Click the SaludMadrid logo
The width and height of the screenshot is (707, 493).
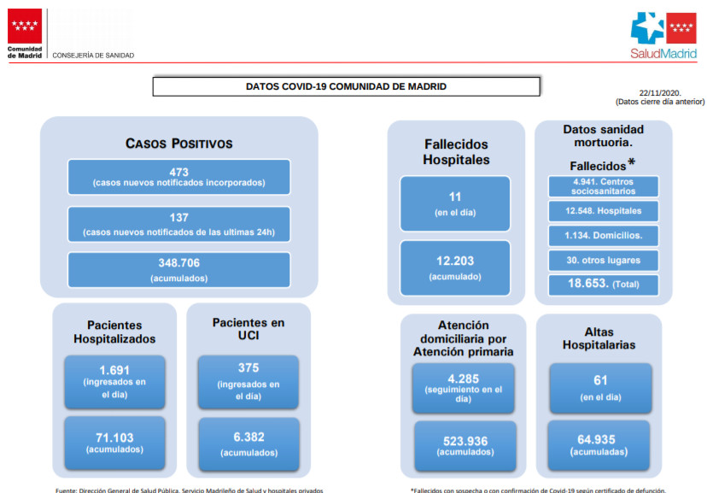tap(663, 34)
